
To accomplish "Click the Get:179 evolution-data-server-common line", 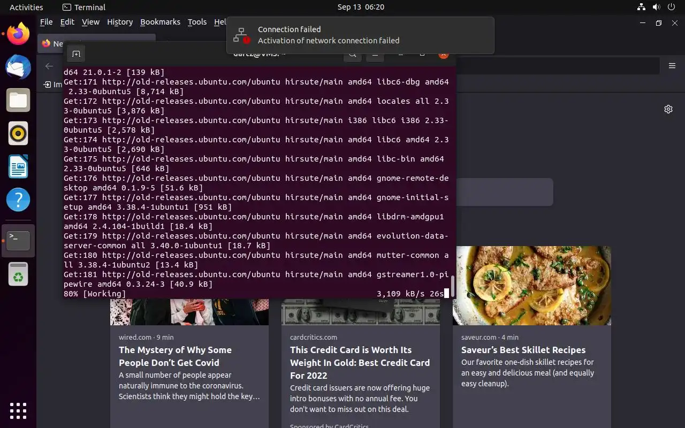I will coord(256,241).
